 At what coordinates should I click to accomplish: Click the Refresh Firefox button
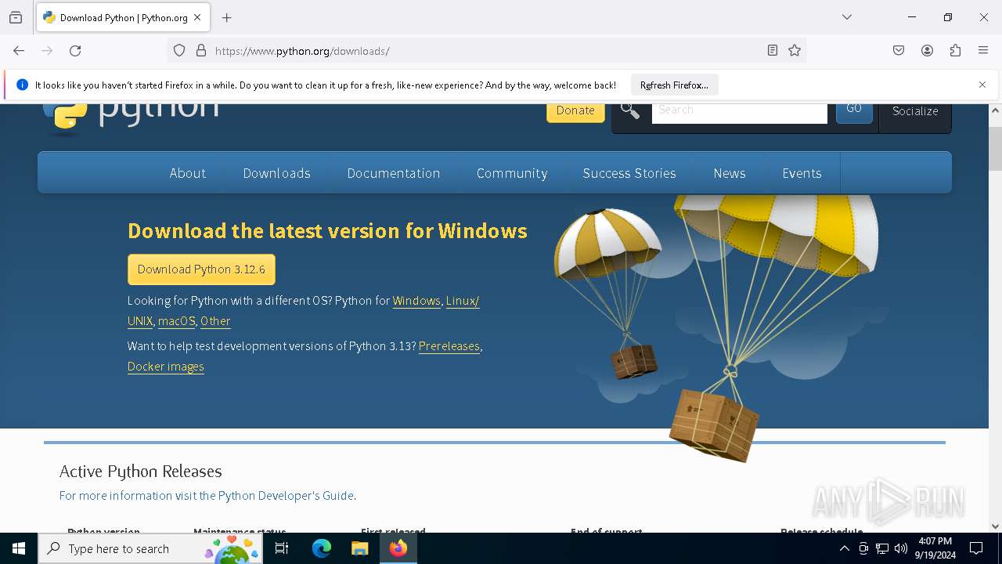674,85
